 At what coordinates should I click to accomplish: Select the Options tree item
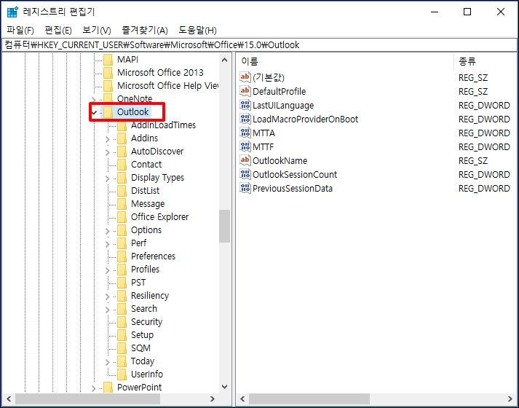[x=146, y=229]
